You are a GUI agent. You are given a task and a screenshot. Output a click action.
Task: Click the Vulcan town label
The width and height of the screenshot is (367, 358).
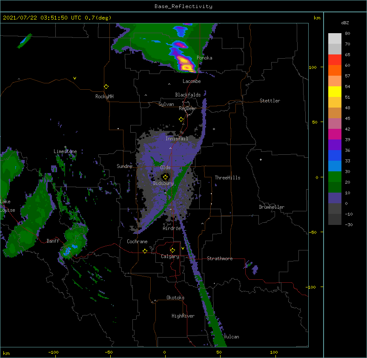(231, 337)
